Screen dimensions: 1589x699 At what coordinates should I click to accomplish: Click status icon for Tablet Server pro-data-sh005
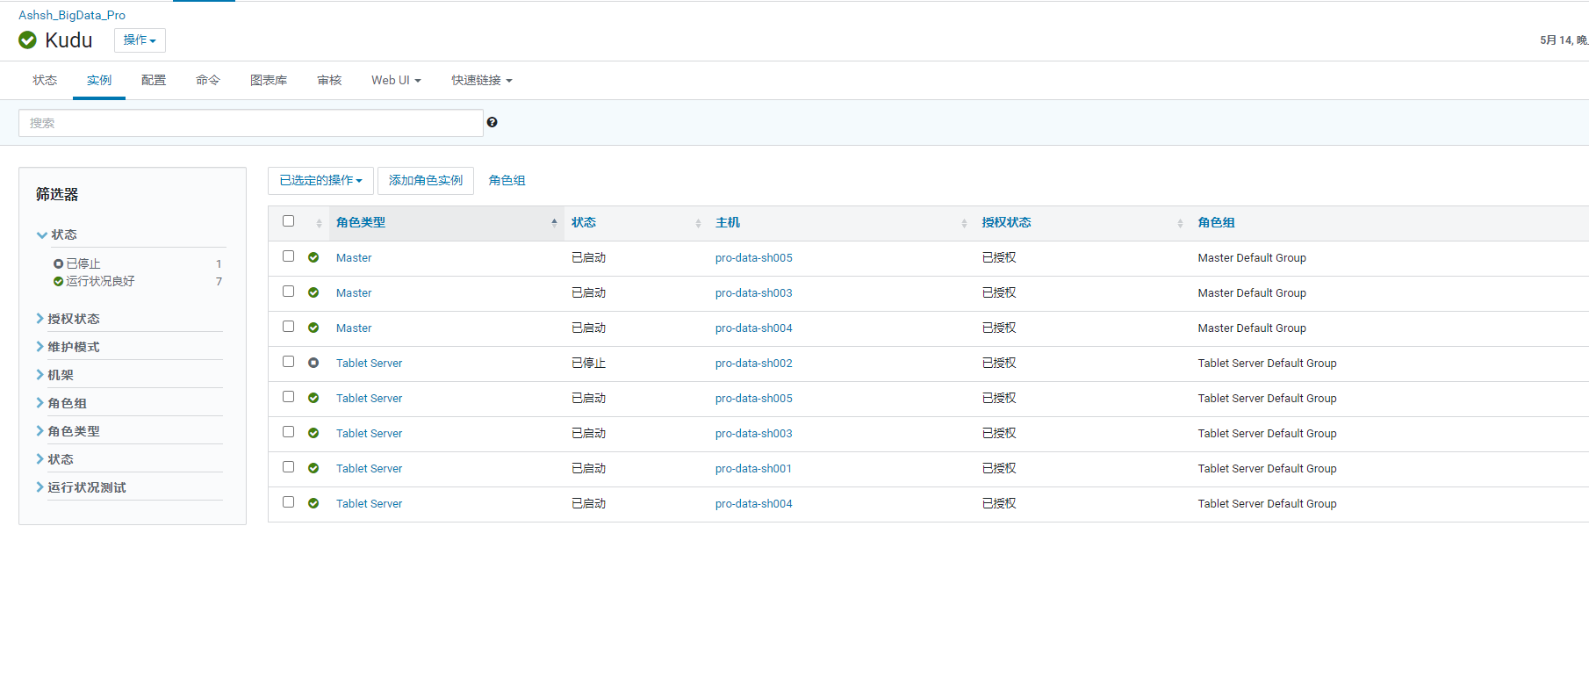(313, 398)
